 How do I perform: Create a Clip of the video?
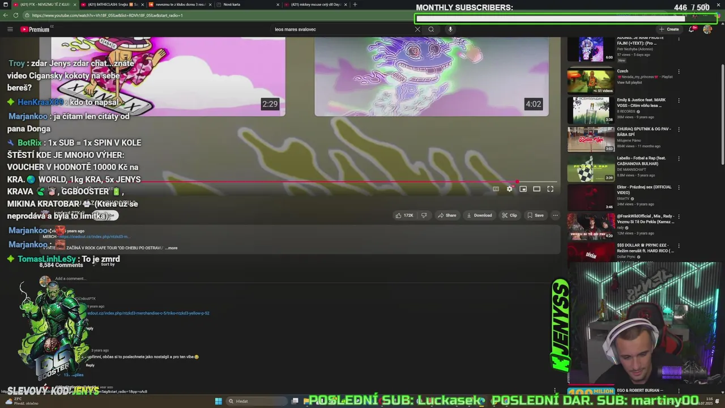click(x=509, y=215)
